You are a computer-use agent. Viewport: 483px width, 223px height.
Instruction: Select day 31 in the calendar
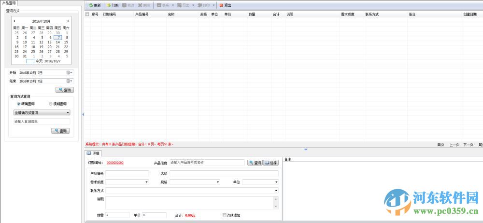pos(25,56)
